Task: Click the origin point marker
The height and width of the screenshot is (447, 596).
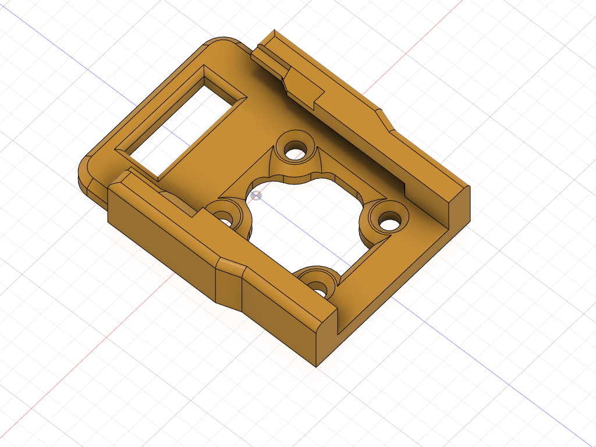Action: point(256,196)
